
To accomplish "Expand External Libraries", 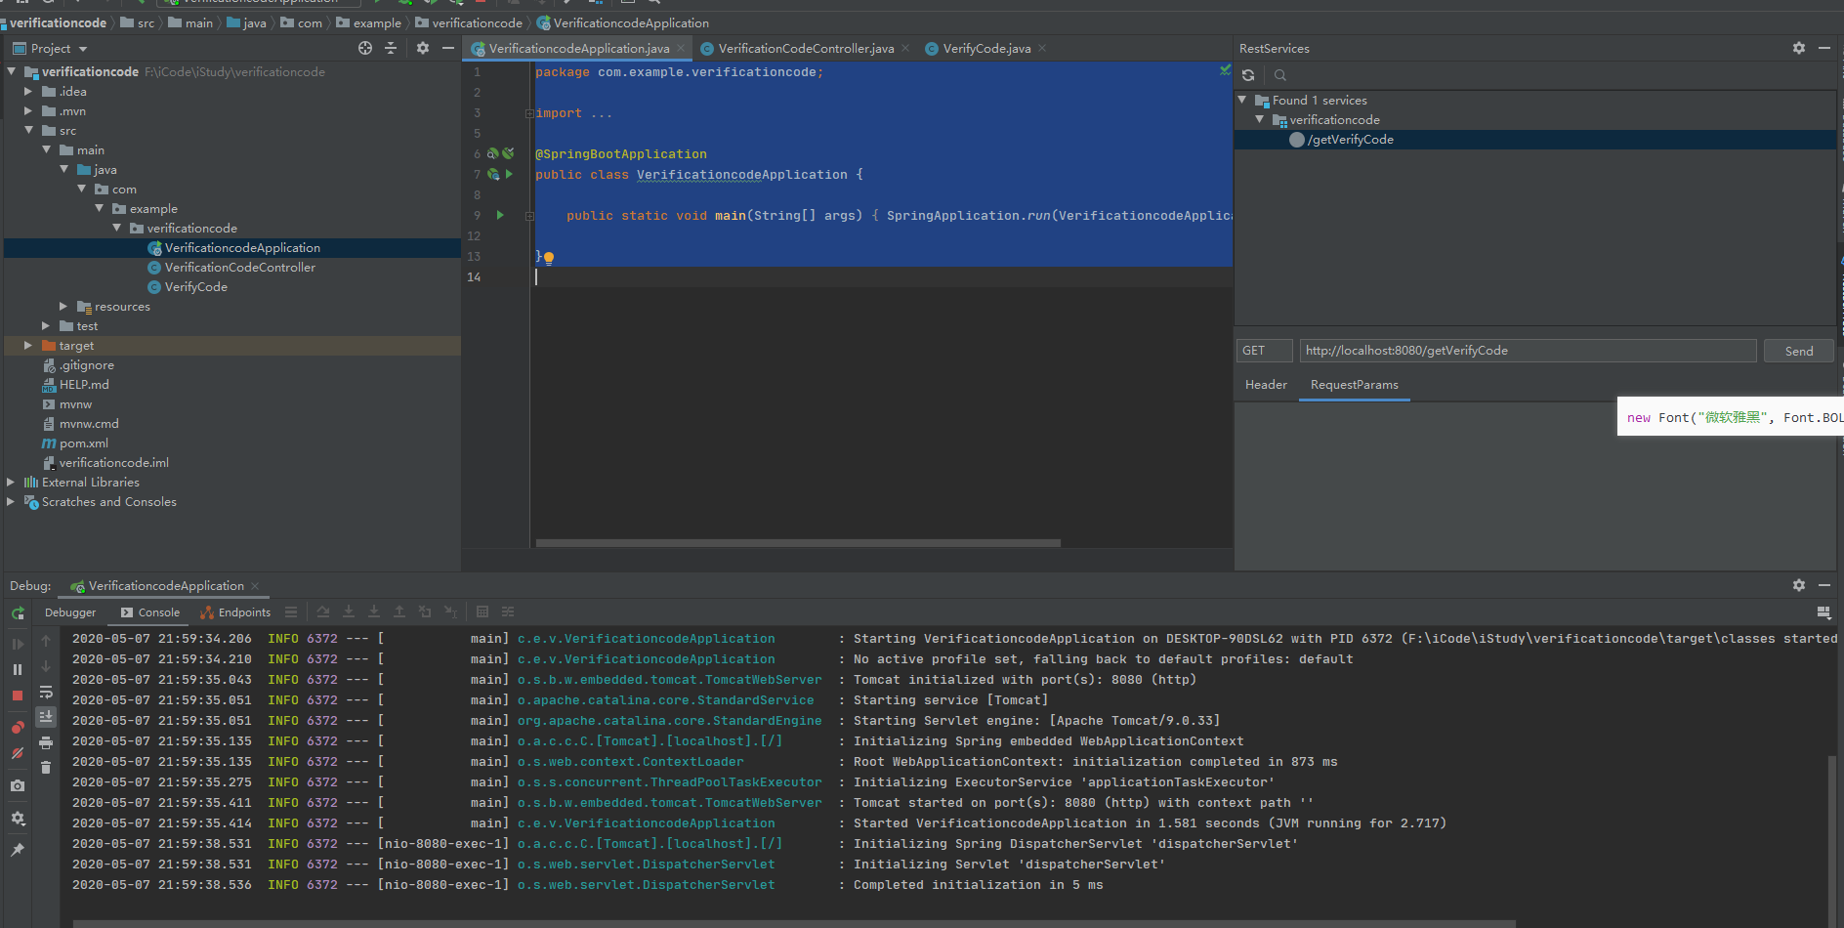I will [x=11, y=483].
